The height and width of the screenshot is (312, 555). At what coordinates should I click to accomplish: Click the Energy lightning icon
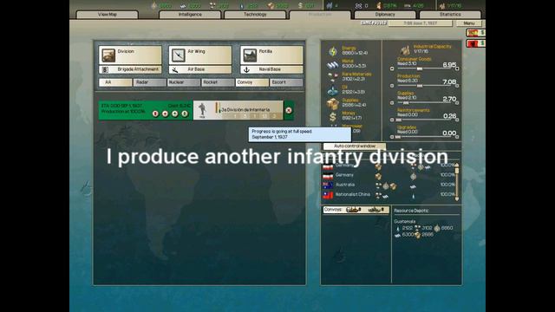333,52
